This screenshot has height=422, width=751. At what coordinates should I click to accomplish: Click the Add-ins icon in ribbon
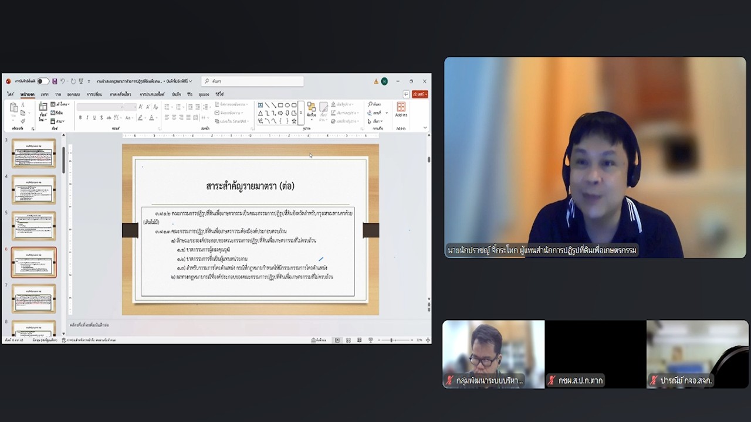click(x=401, y=110)
